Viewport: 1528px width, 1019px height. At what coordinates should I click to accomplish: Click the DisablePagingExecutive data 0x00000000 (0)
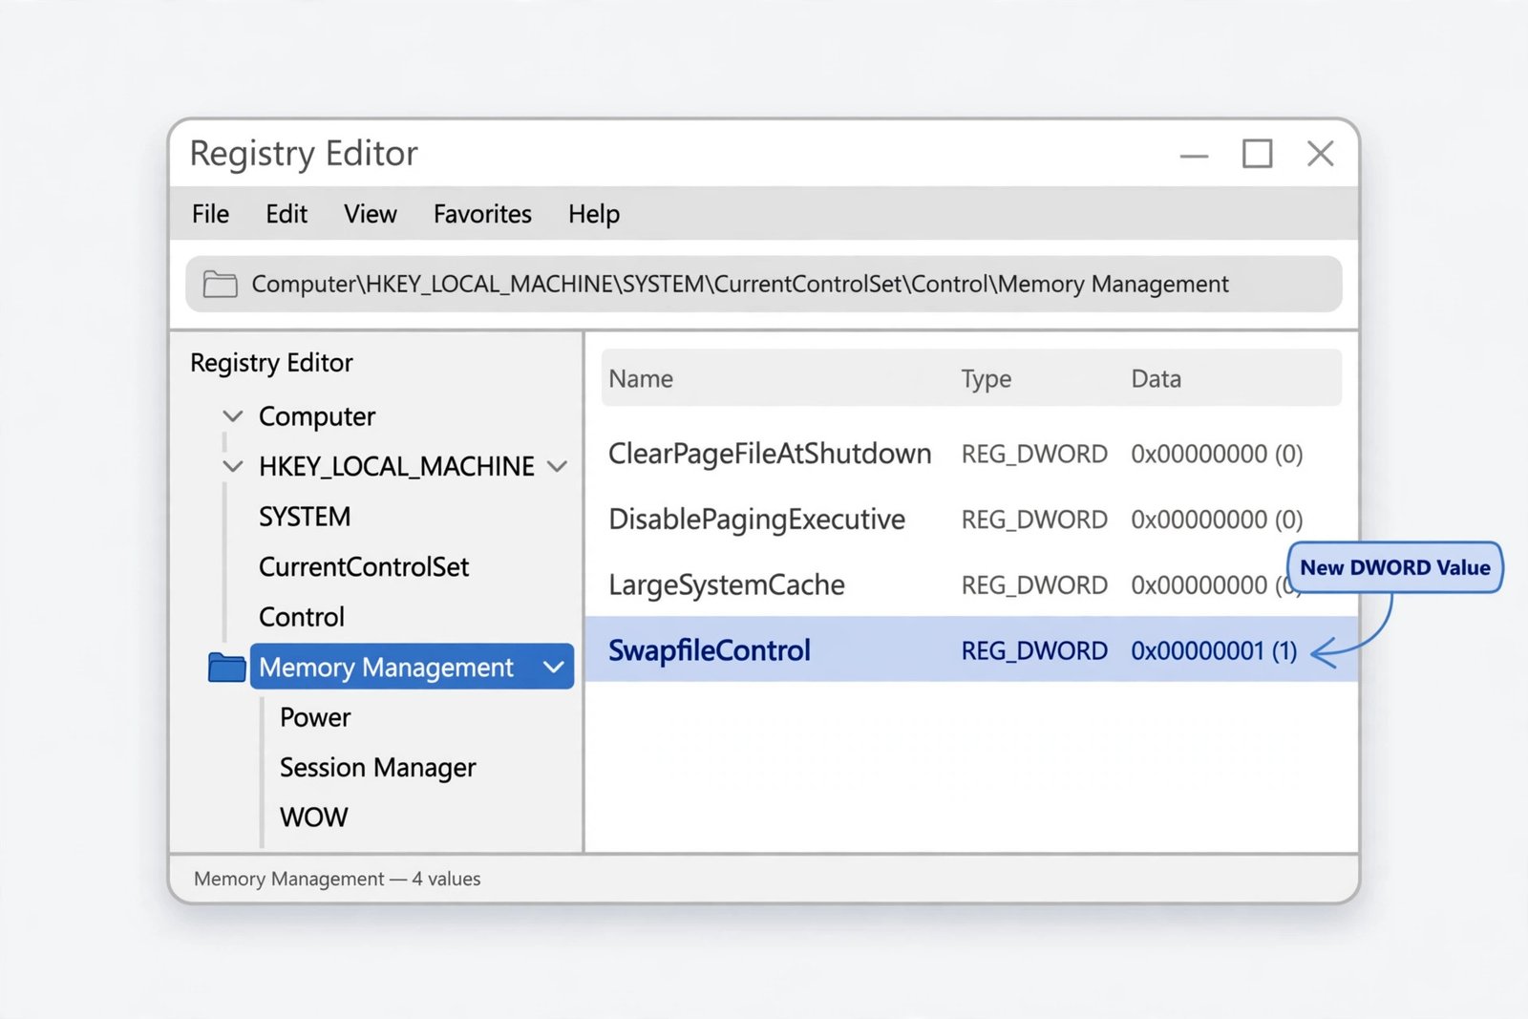click(1217, 520)
